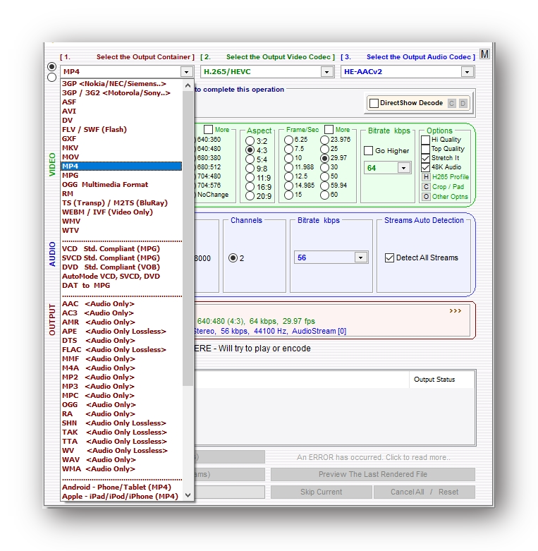Click the C icon for Crop / Pad
Viewport: 538px width, 551px height.
pos(426,187)
